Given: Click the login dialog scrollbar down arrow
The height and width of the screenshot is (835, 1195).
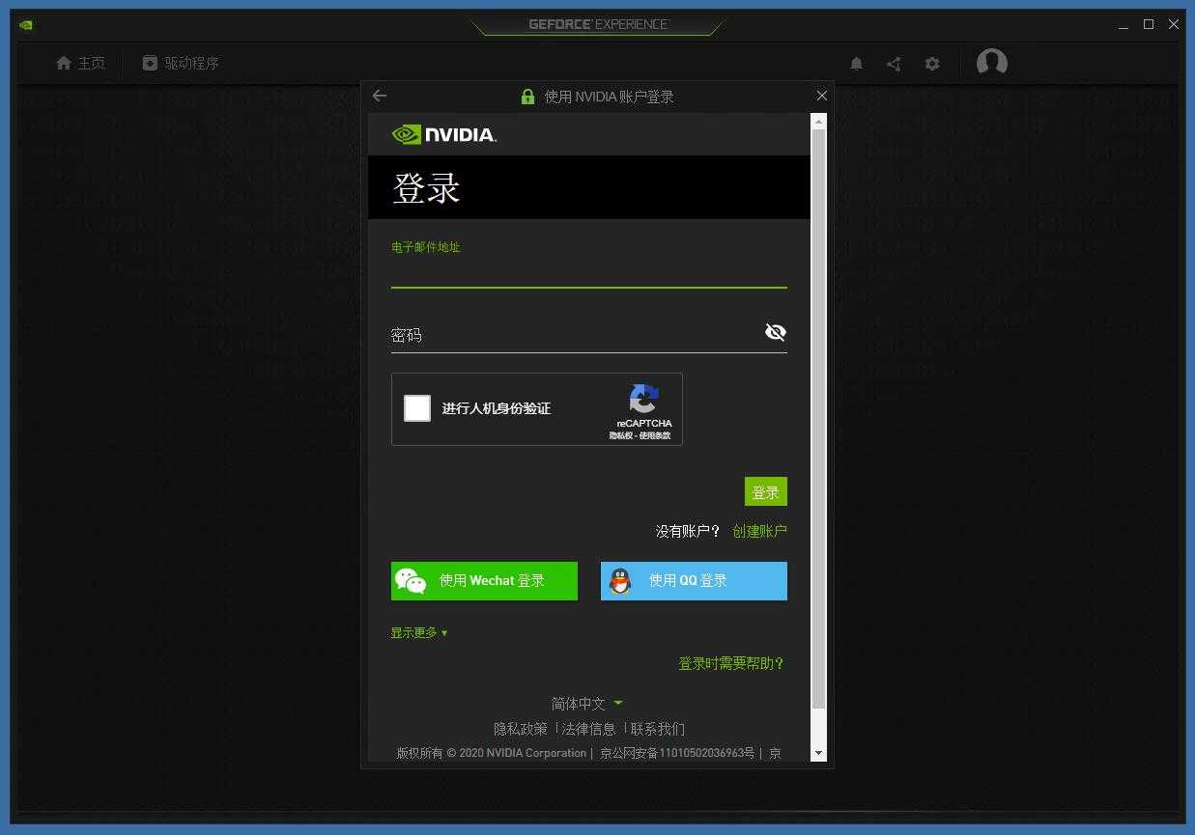Looking at the screenshot, I should tap(819, 753).
